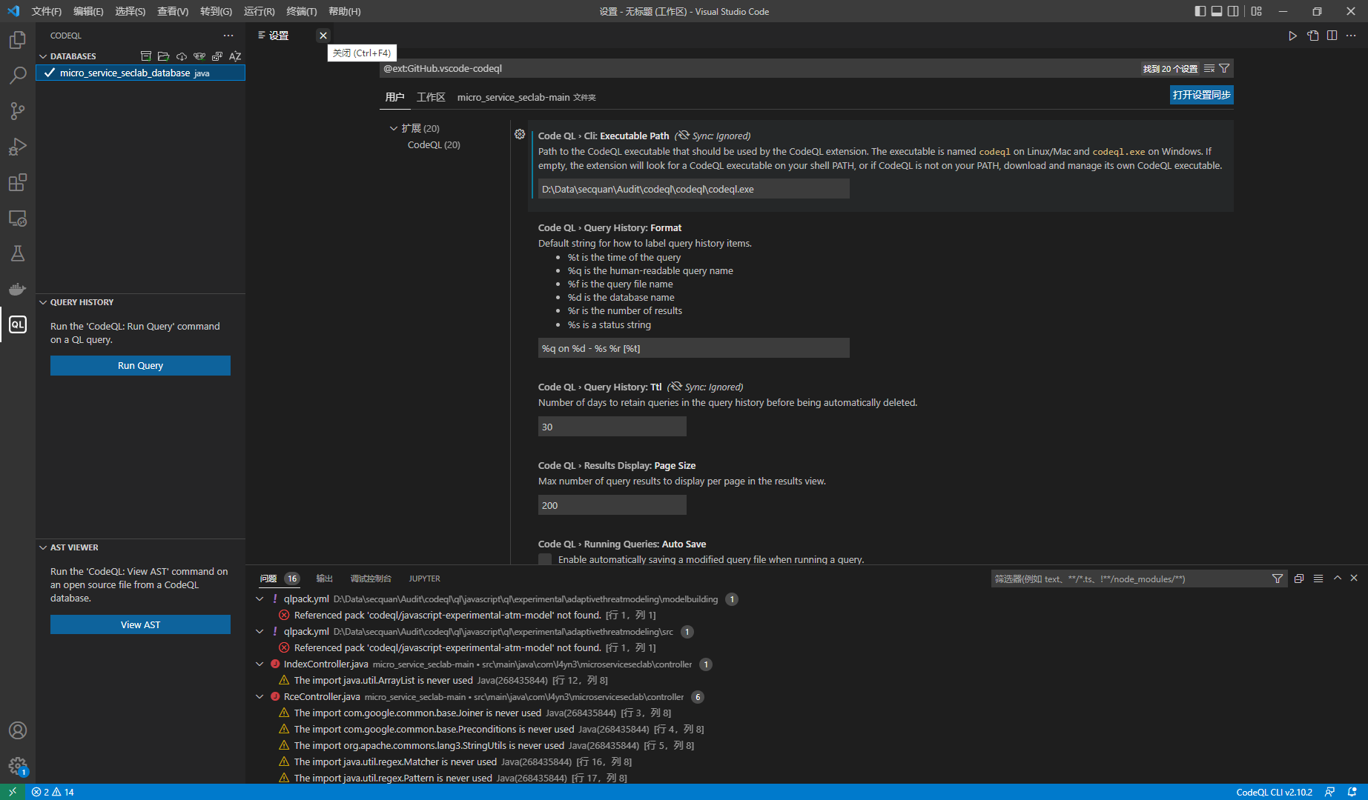Image resolution: width=1368 pixels, height=800 pixels.
Task: Open the Extensions view
Action: tap(18, 182)
